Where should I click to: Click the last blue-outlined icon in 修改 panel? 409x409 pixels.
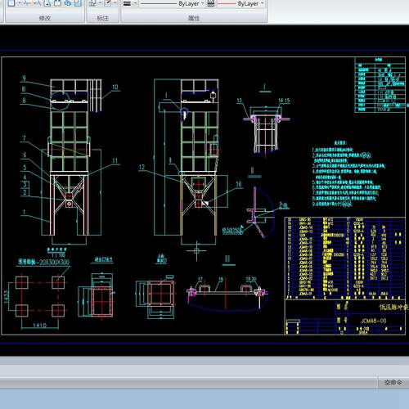[x=78, y=2]
